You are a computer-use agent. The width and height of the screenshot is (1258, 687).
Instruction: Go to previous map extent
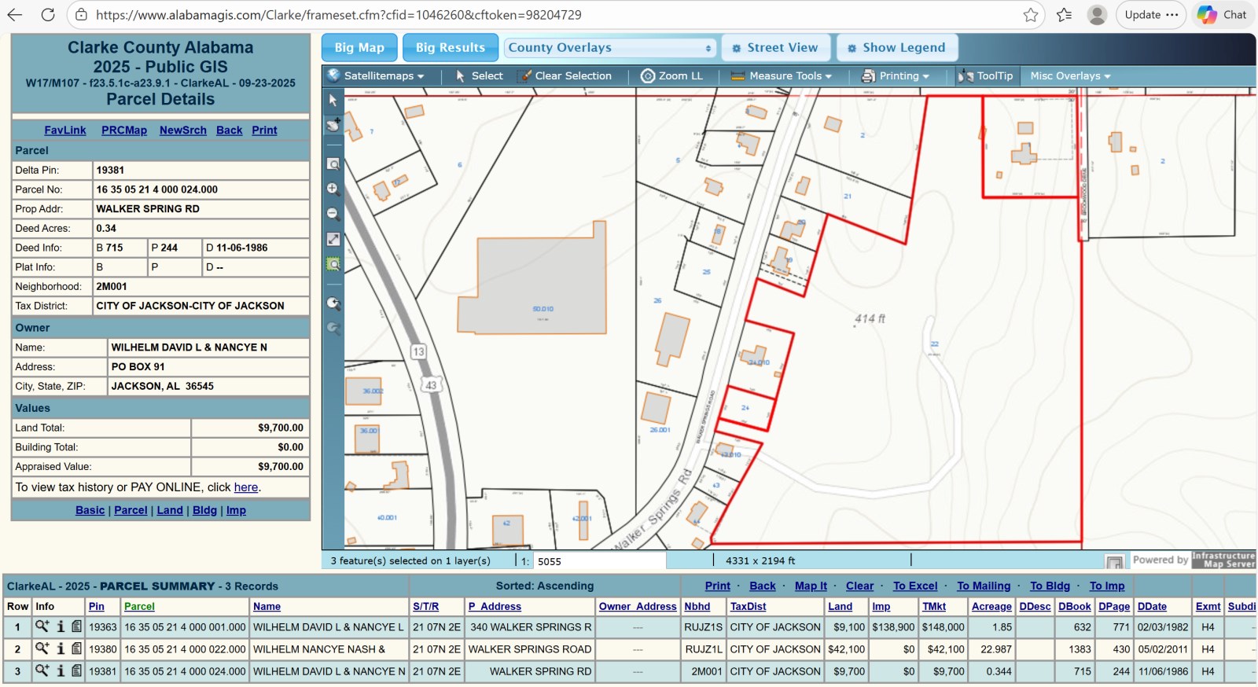(x=333, y=303)
